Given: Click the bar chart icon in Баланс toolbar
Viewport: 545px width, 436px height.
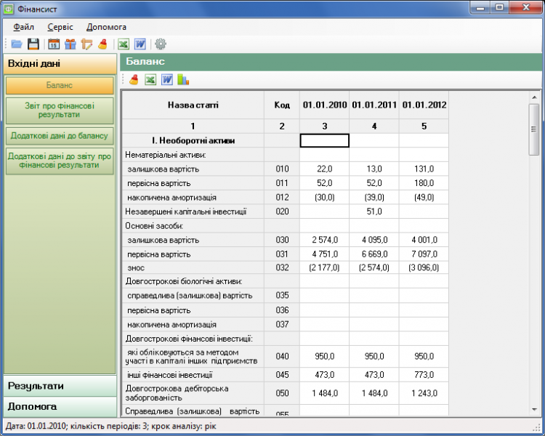Looking at the screenshot, I should pyautogui.click(x=183, y=80).
